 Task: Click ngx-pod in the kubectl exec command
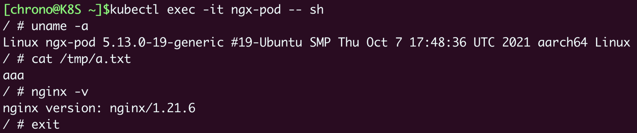point(256,10)
